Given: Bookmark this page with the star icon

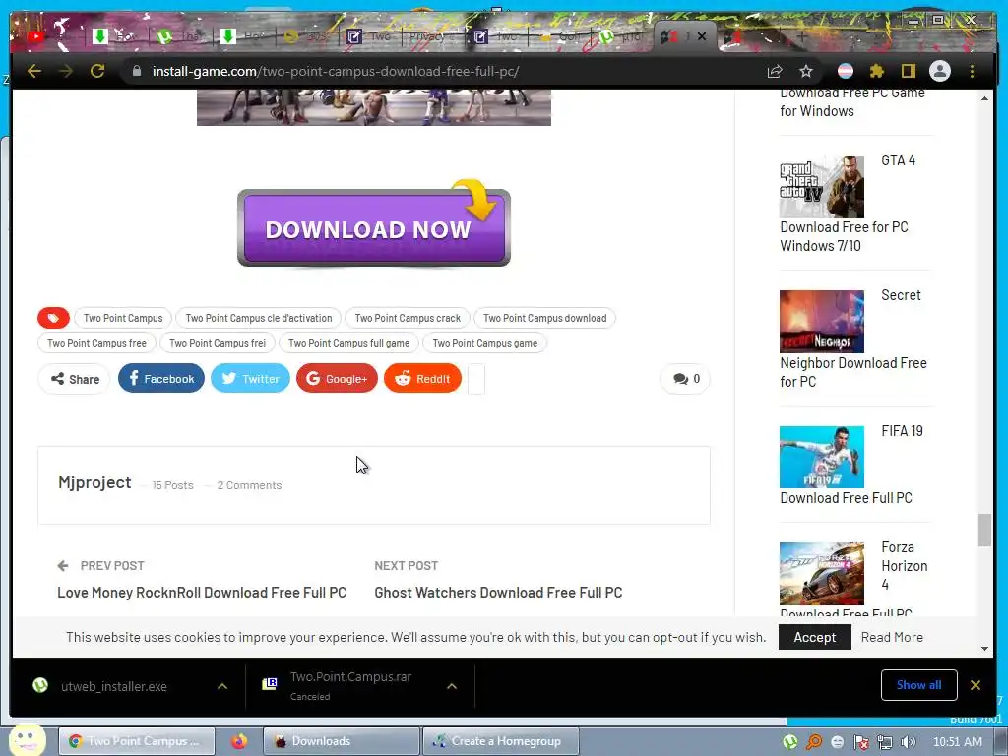Looking at the screenshot, I should [806, 71].
